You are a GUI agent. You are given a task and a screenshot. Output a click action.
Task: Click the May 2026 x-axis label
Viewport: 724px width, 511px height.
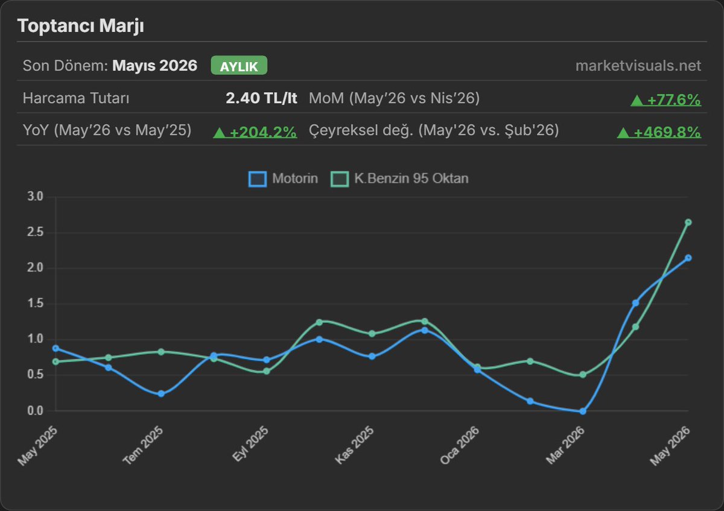point(670,445)
